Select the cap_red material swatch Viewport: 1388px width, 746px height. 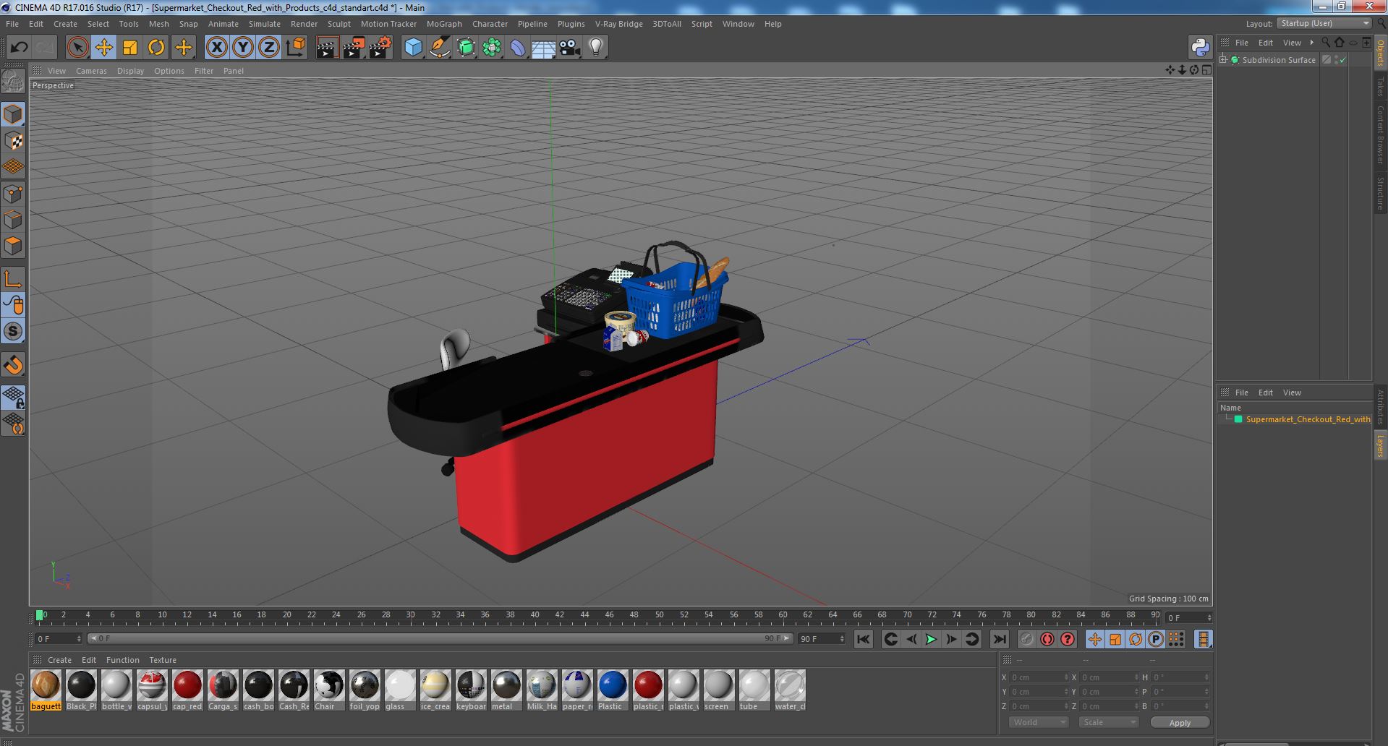(x=187, y=690)
